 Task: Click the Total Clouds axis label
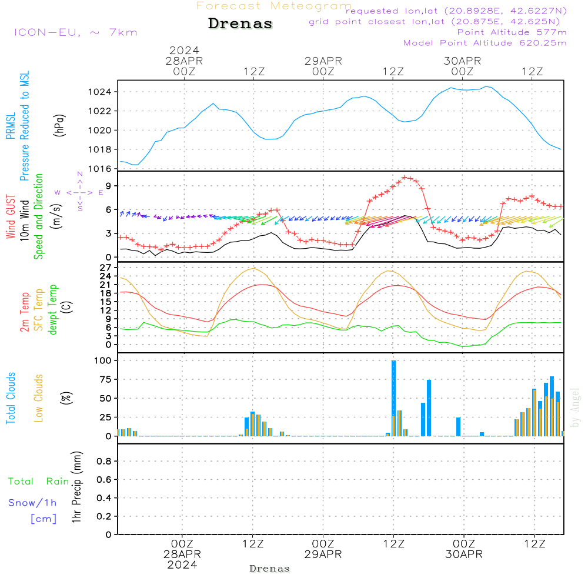[x=11, y=397]
